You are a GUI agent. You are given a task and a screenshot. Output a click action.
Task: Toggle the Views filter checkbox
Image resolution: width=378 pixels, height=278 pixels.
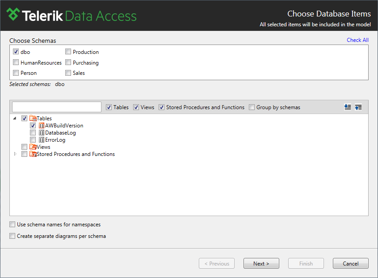[x=136, y=107]
